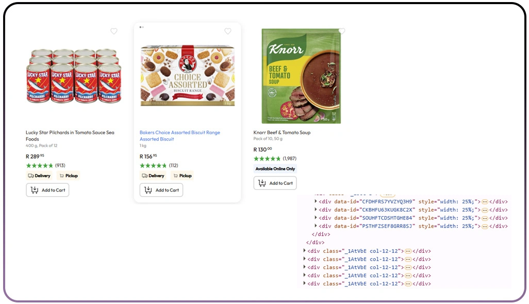Click the Delivery badge on Bakers biscuit card
This screenshot has height=304, width=529.
[153, 176]
